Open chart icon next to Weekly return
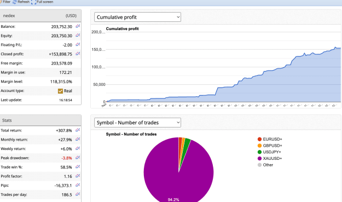The width and height of the screenshot is (342, 202). (x=78, y=148)
